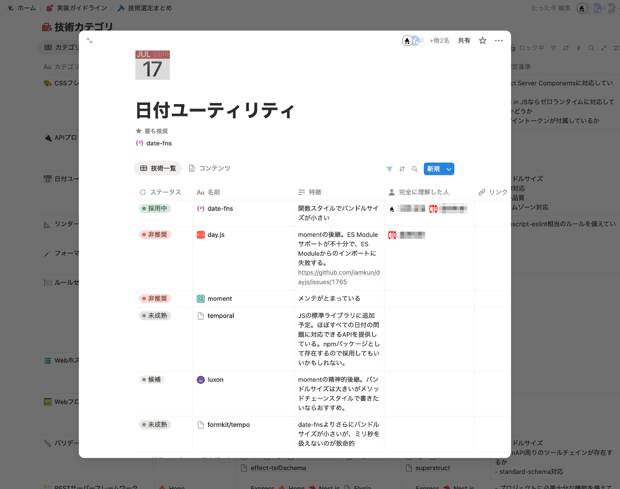Click 最も推奨 property label
This screenshot has height=489, width=620.
(152, 131)
